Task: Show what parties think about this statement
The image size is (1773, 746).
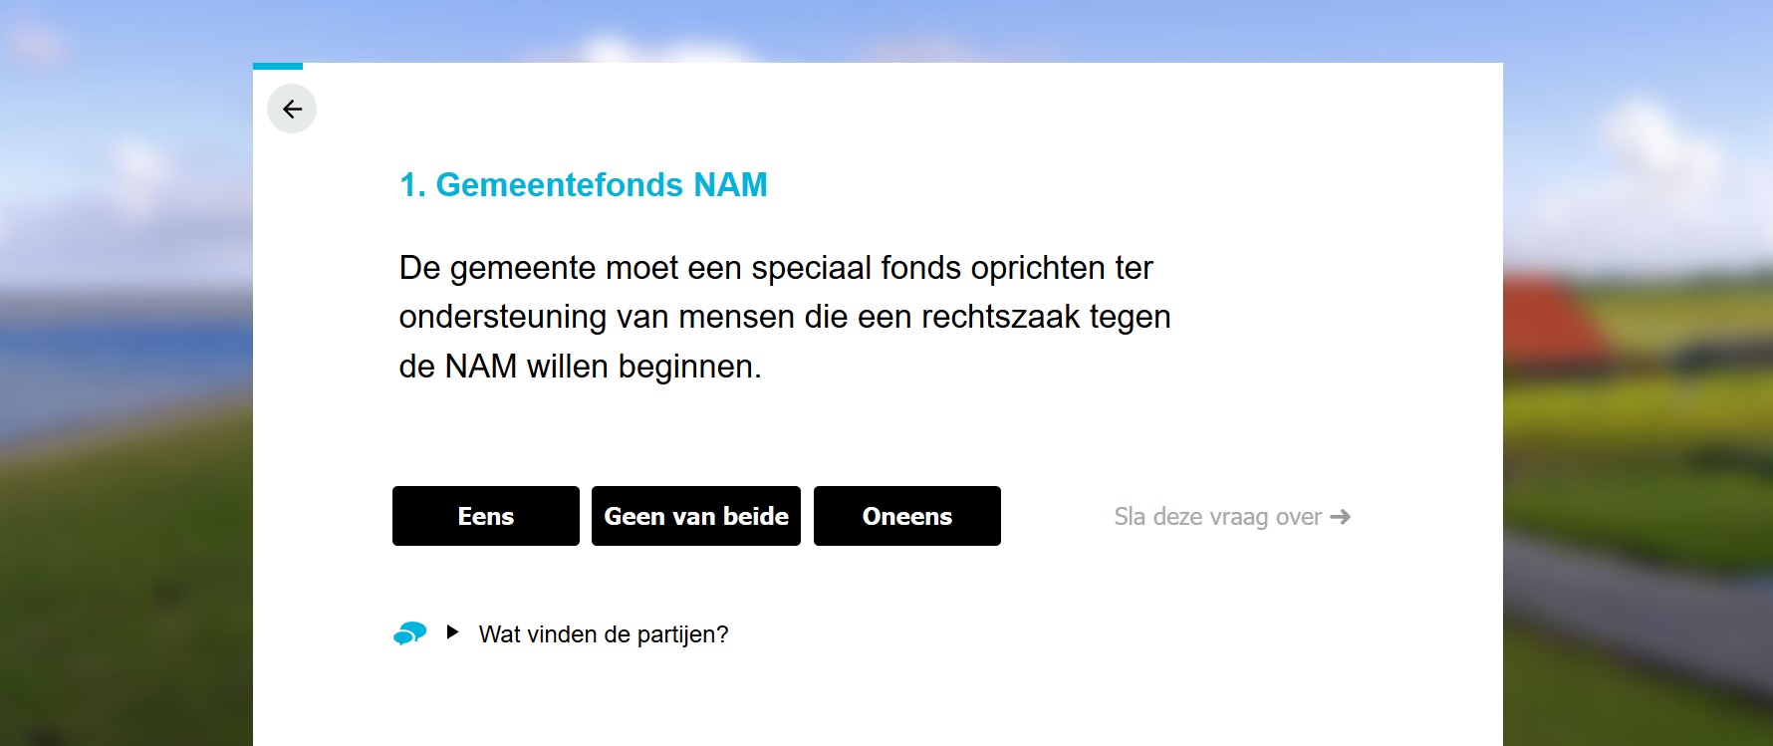Action: click(x=605, y=633)
